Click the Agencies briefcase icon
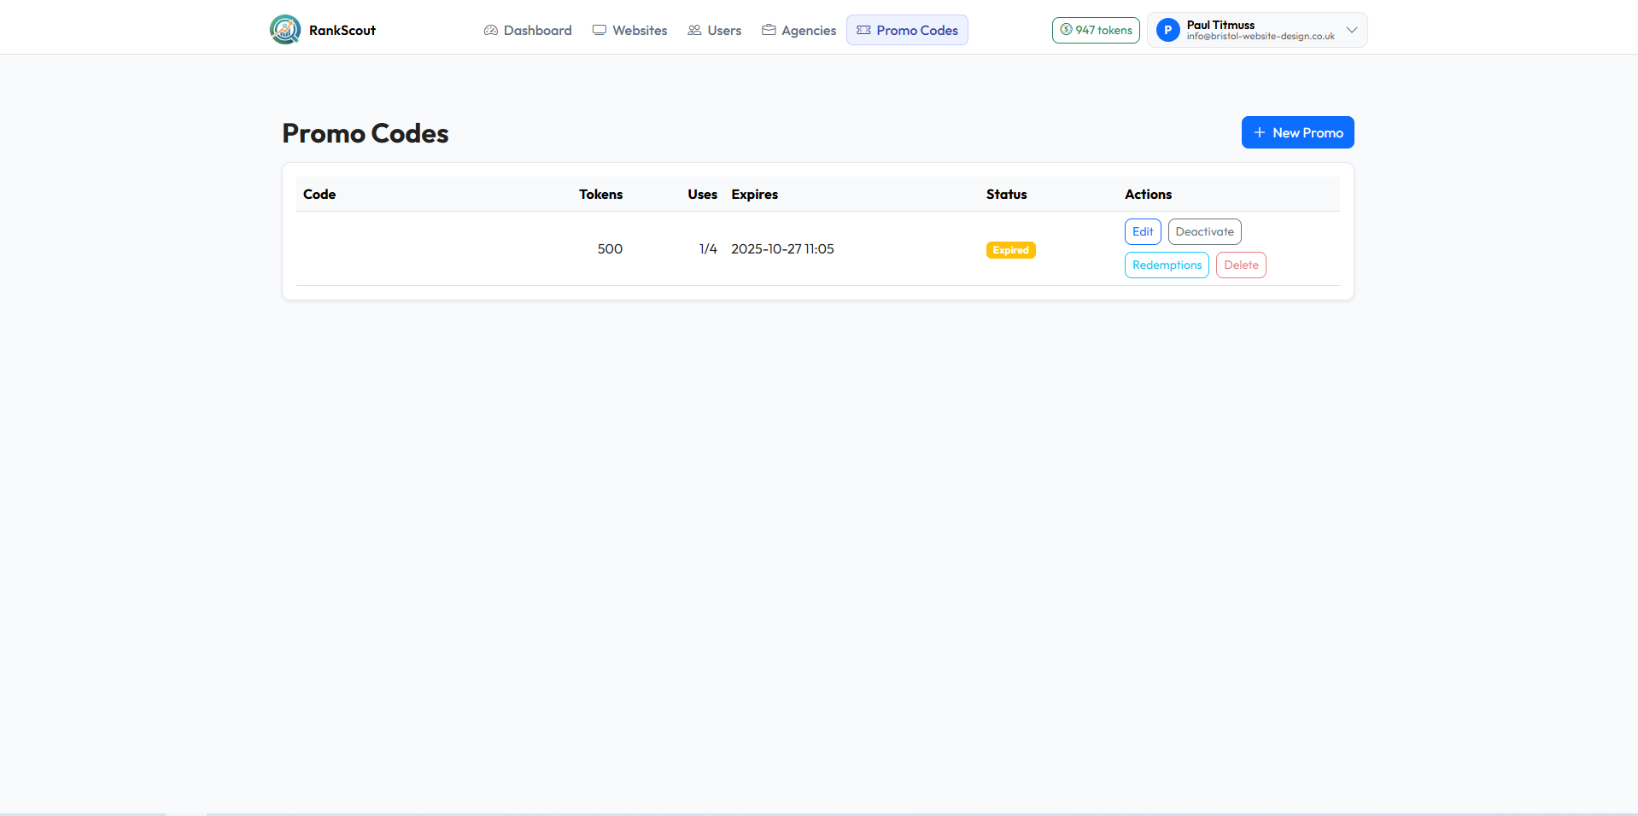Image resolution: width=1638 pixels, height=816 pixels. pyautogui.click(x=769, y=31)
